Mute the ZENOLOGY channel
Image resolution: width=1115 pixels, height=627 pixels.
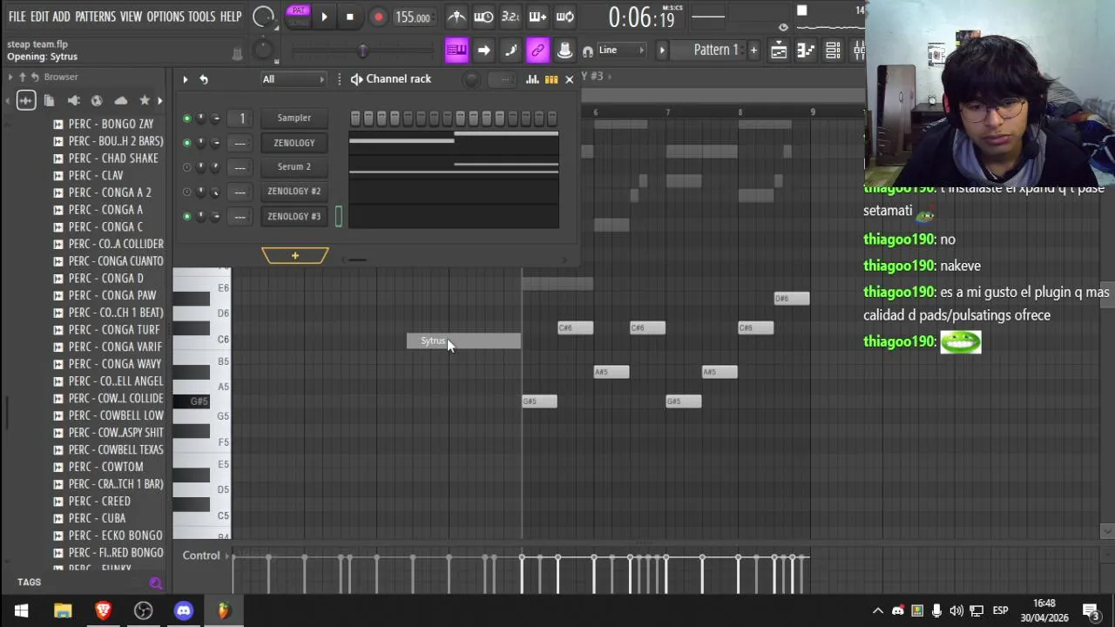[x=186, y=143]
